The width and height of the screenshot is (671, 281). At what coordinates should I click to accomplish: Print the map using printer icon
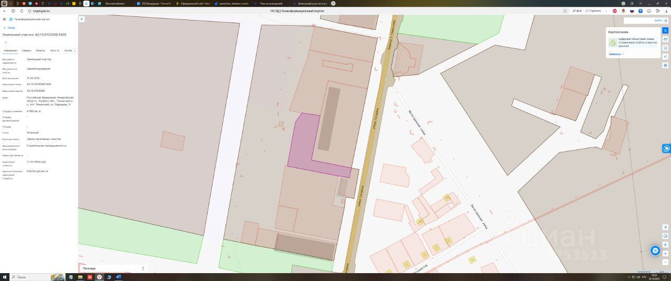point(665,65)
